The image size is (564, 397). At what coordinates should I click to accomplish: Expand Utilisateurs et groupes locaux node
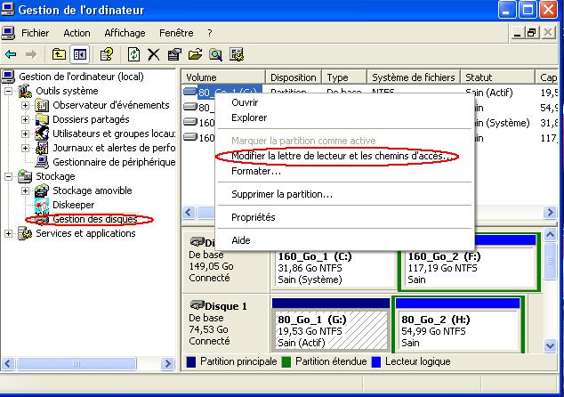pyautogui.click(x=25, y=134)
